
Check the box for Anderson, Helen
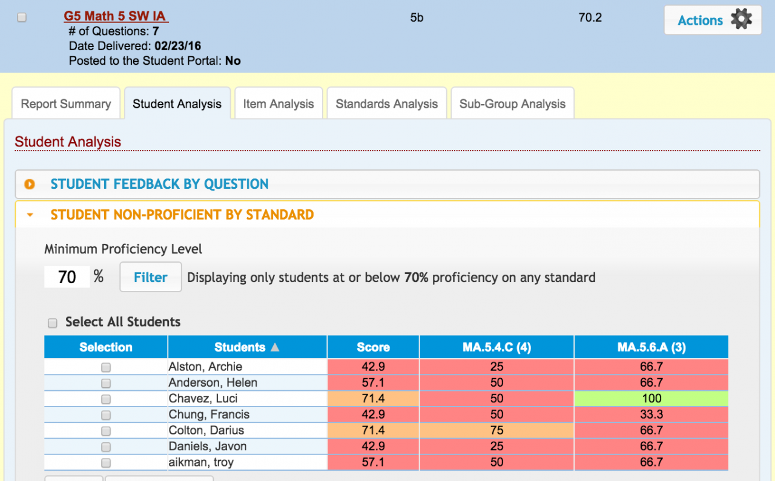coord(106,383)
